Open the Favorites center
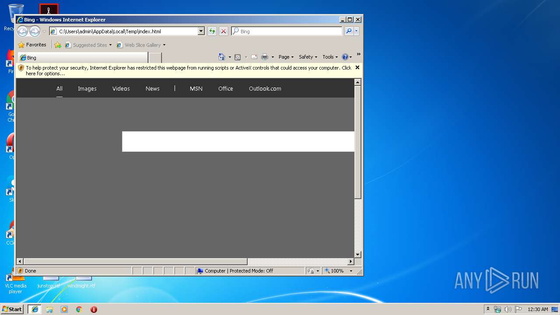The image size is (560, 315). pos(32,45)
